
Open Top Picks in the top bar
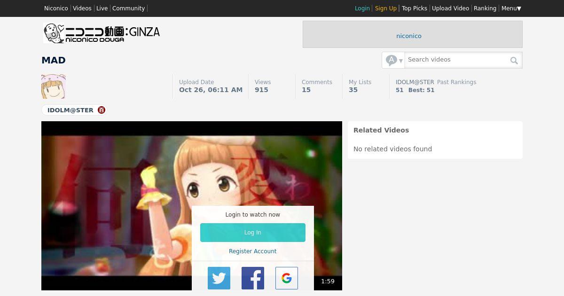415,8
